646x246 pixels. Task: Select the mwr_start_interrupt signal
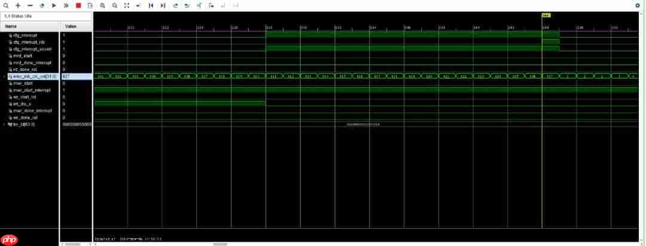click(x=30, y=90)
